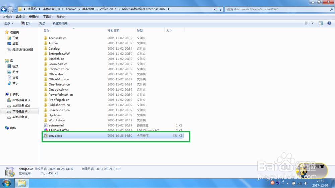Open the 查看(V) menu
This screenshot has width=335, height=188.
(34, 17)
